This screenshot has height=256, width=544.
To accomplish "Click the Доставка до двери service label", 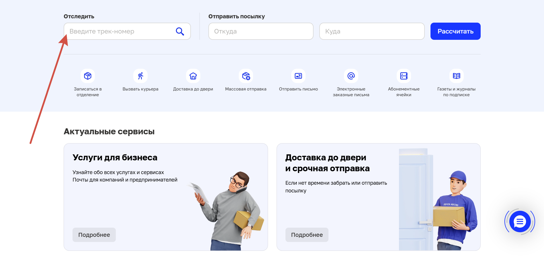I will (x=193, y=89).
